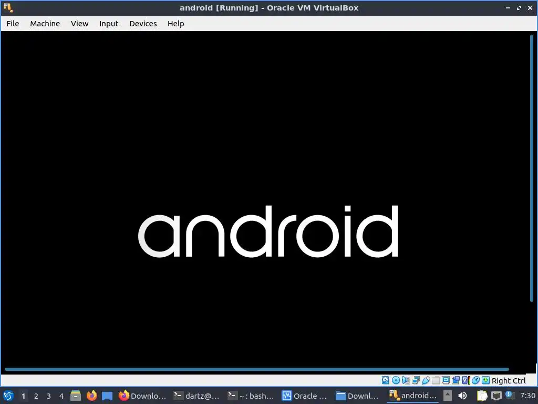This screenshot has height=404, width=538.
Task: Click the mouse integration indicator icon
Action: (x=475, y=380)
